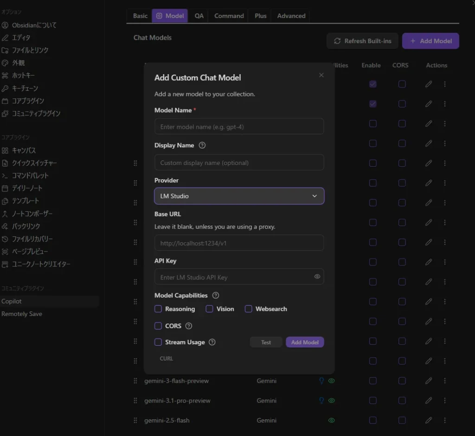
Task: Toggle the Stream Usage checkbox
Action: [158, 342]
